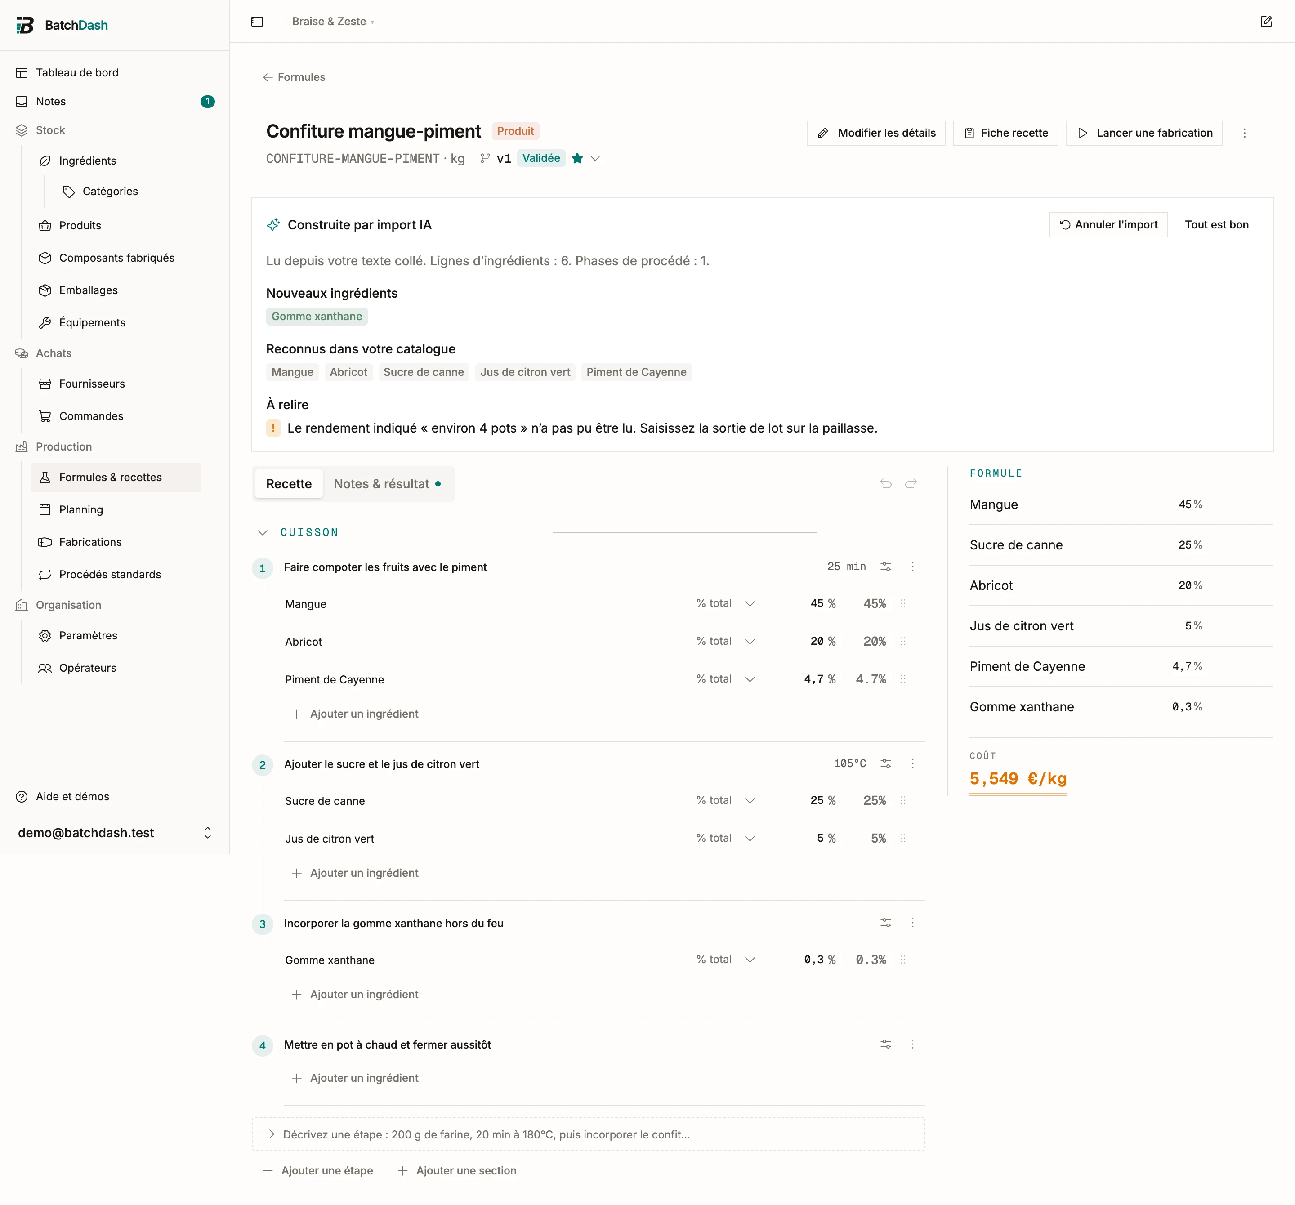Image resolution: width=1295 pixels, height=1205 pixels.
Task: Switch to the Recette tab
Action: (289, 484)
